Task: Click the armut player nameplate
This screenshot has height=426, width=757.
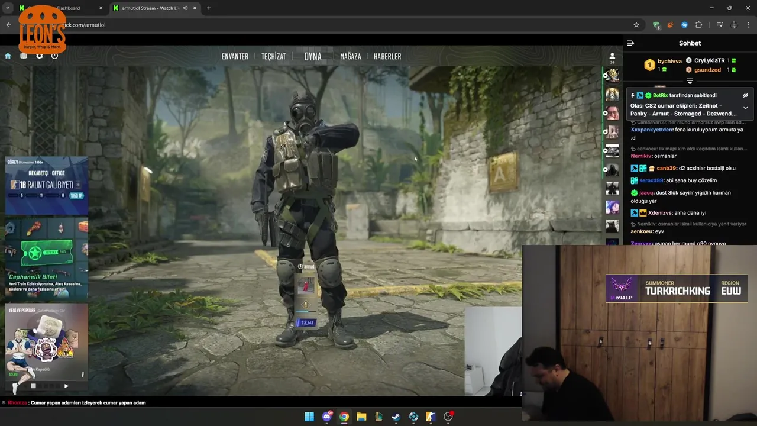Action: [x=306, y=267]
